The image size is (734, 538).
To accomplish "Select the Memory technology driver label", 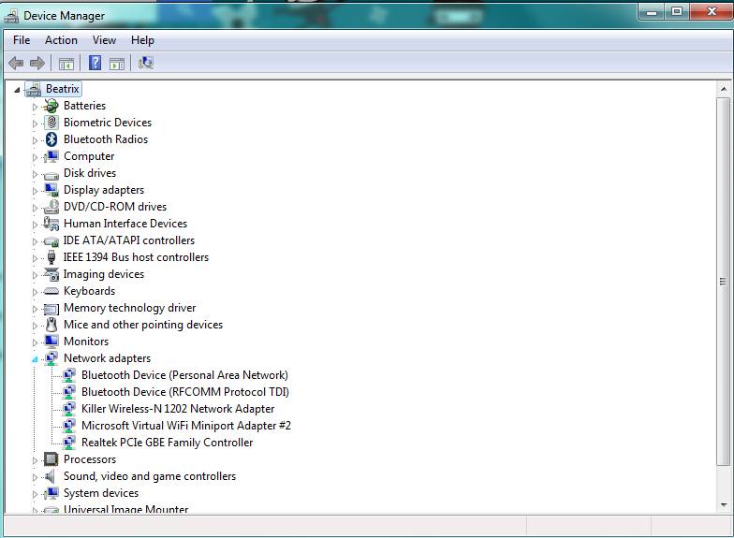I will tap(129, 308).
